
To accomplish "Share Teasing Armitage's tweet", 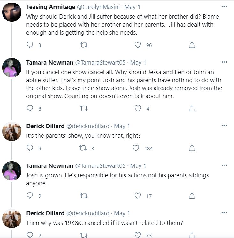I will pyautogui.click(x=192, y=45).
